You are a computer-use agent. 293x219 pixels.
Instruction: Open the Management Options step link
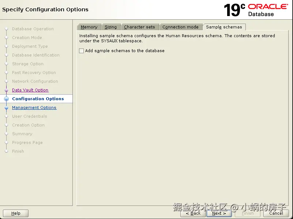(x=34, y=107)
